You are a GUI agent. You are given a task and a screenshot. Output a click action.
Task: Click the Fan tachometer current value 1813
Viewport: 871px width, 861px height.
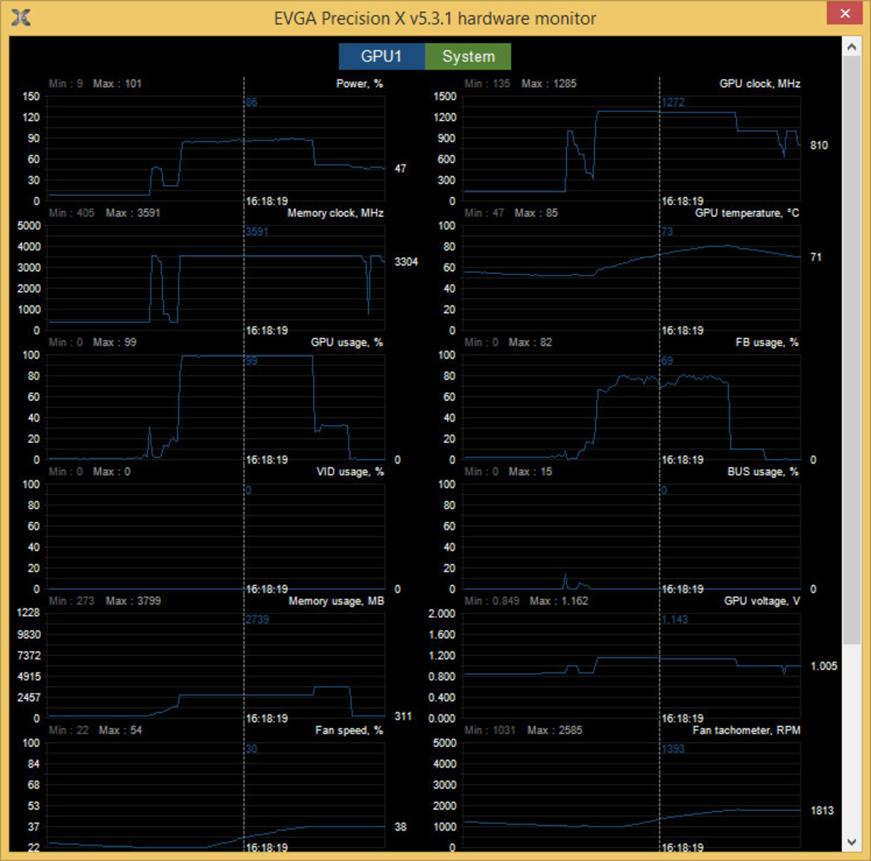click(822, 811)
